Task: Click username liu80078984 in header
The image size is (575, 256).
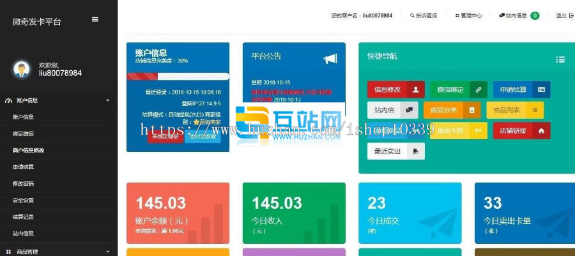Action: 378,16
